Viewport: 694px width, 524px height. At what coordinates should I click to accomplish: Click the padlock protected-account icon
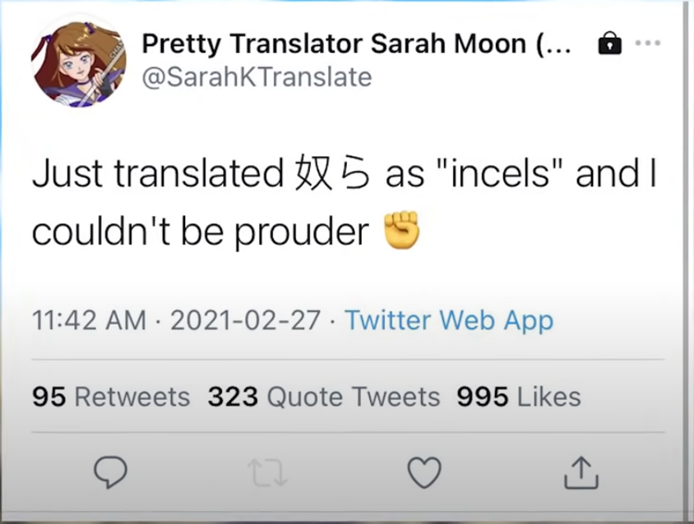point(609,43)
